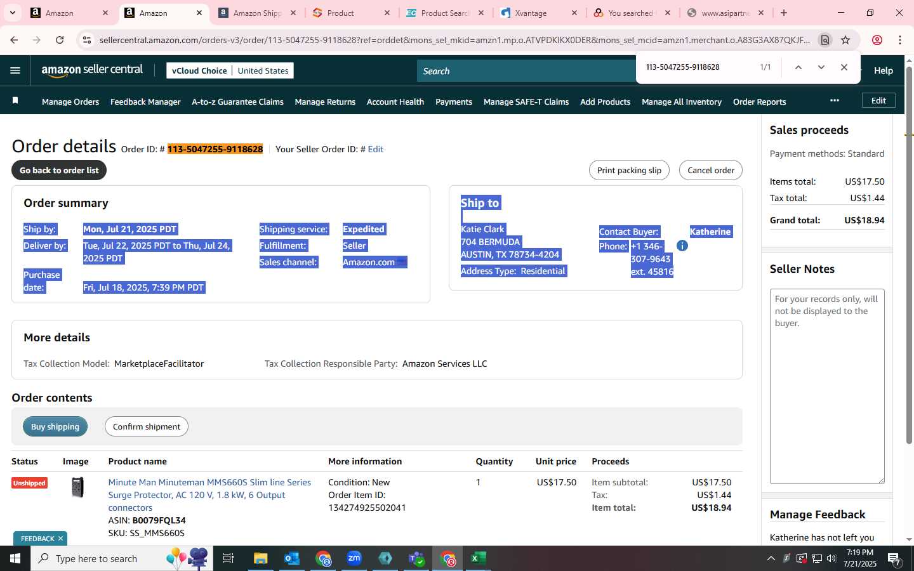The height and width of the screenshot is (571, 914).
Task: Open Feedback Manager
Action: coord(145,102)
